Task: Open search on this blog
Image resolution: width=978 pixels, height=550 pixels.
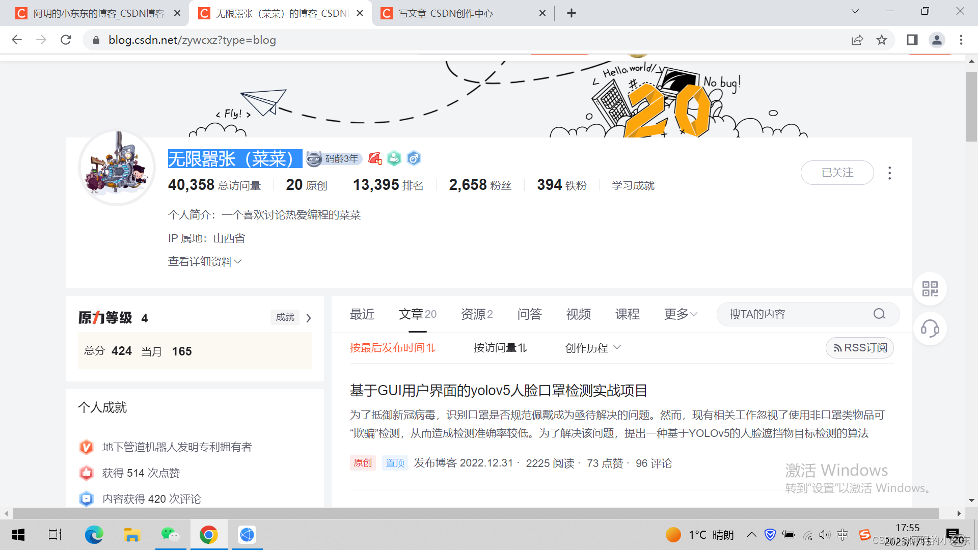Action: pyautogui.click(x=879, y=314)
